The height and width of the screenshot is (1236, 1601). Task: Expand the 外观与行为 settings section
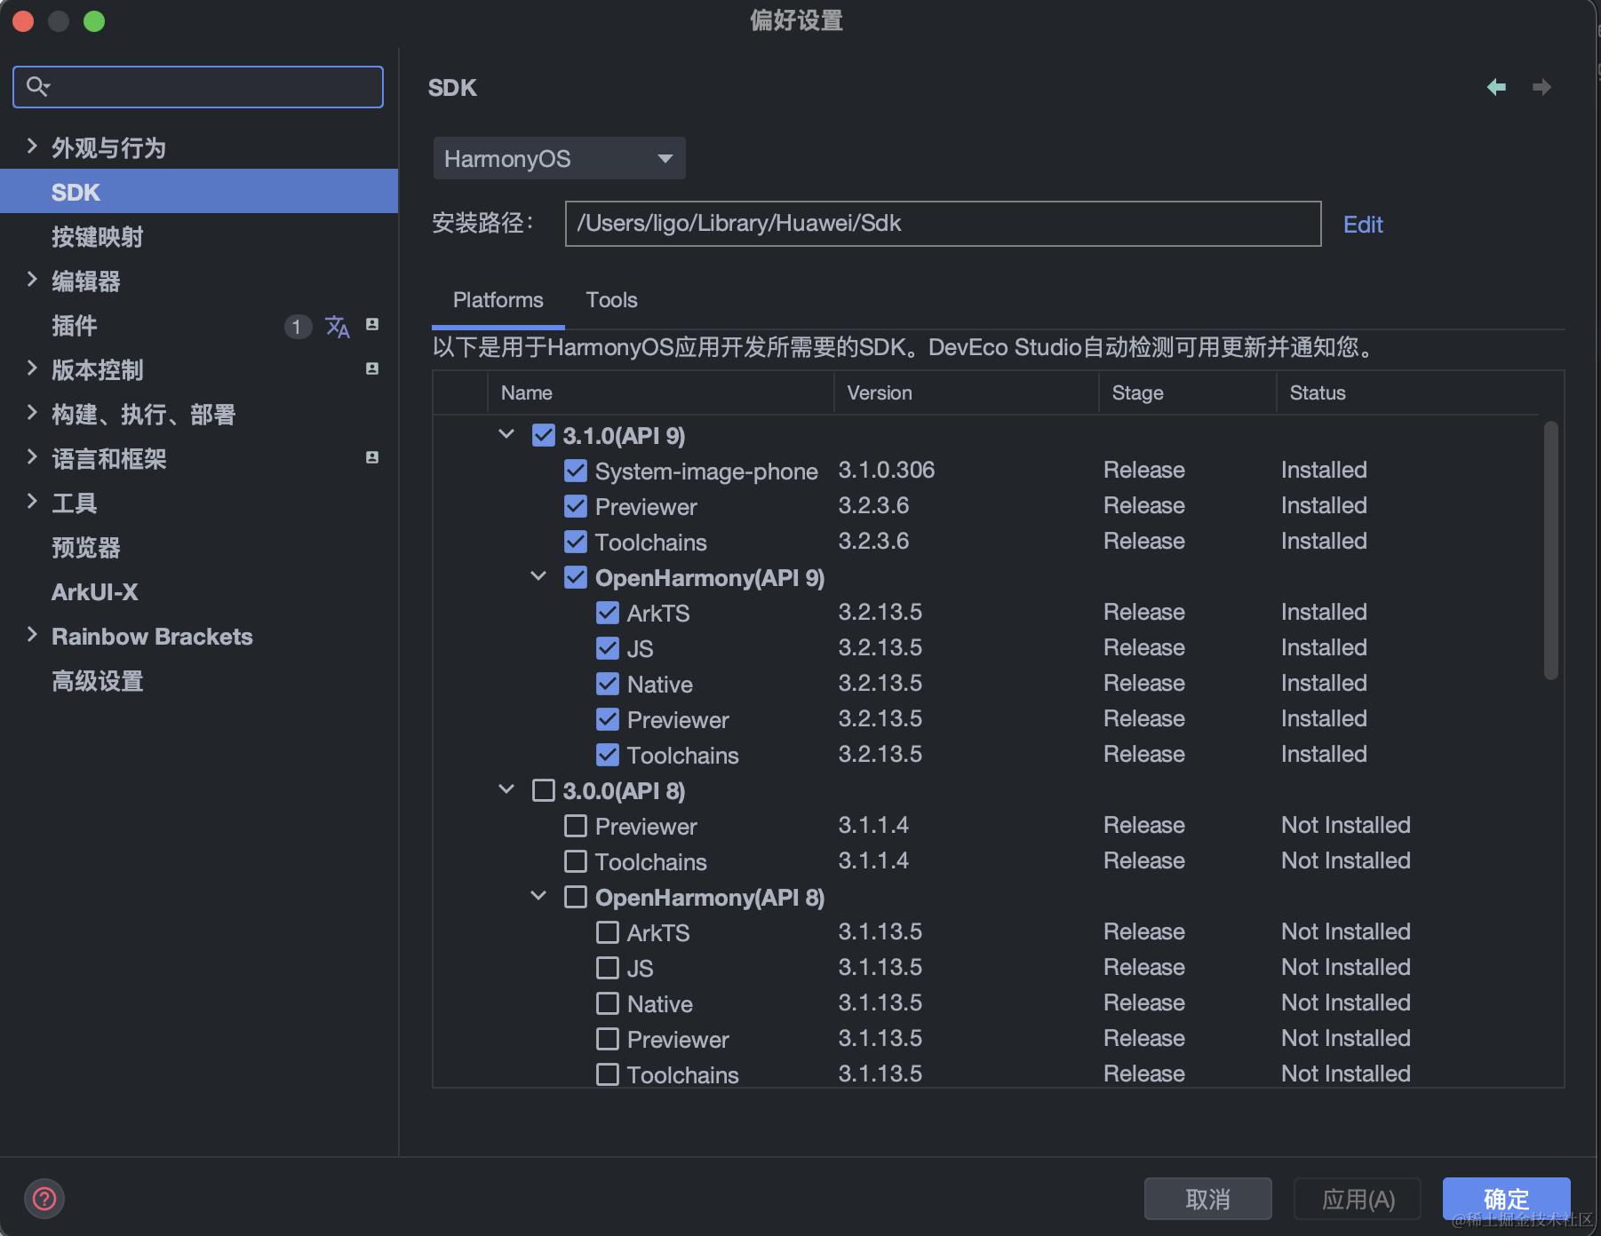pyautogui.click(x=32, y=147)
